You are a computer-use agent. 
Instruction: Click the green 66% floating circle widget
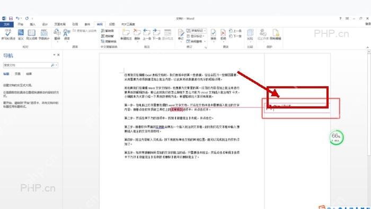[x=336, y=138]
